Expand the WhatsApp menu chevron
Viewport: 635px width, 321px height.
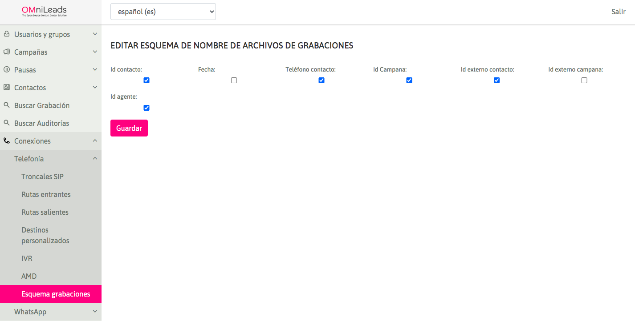pos(94,312)
